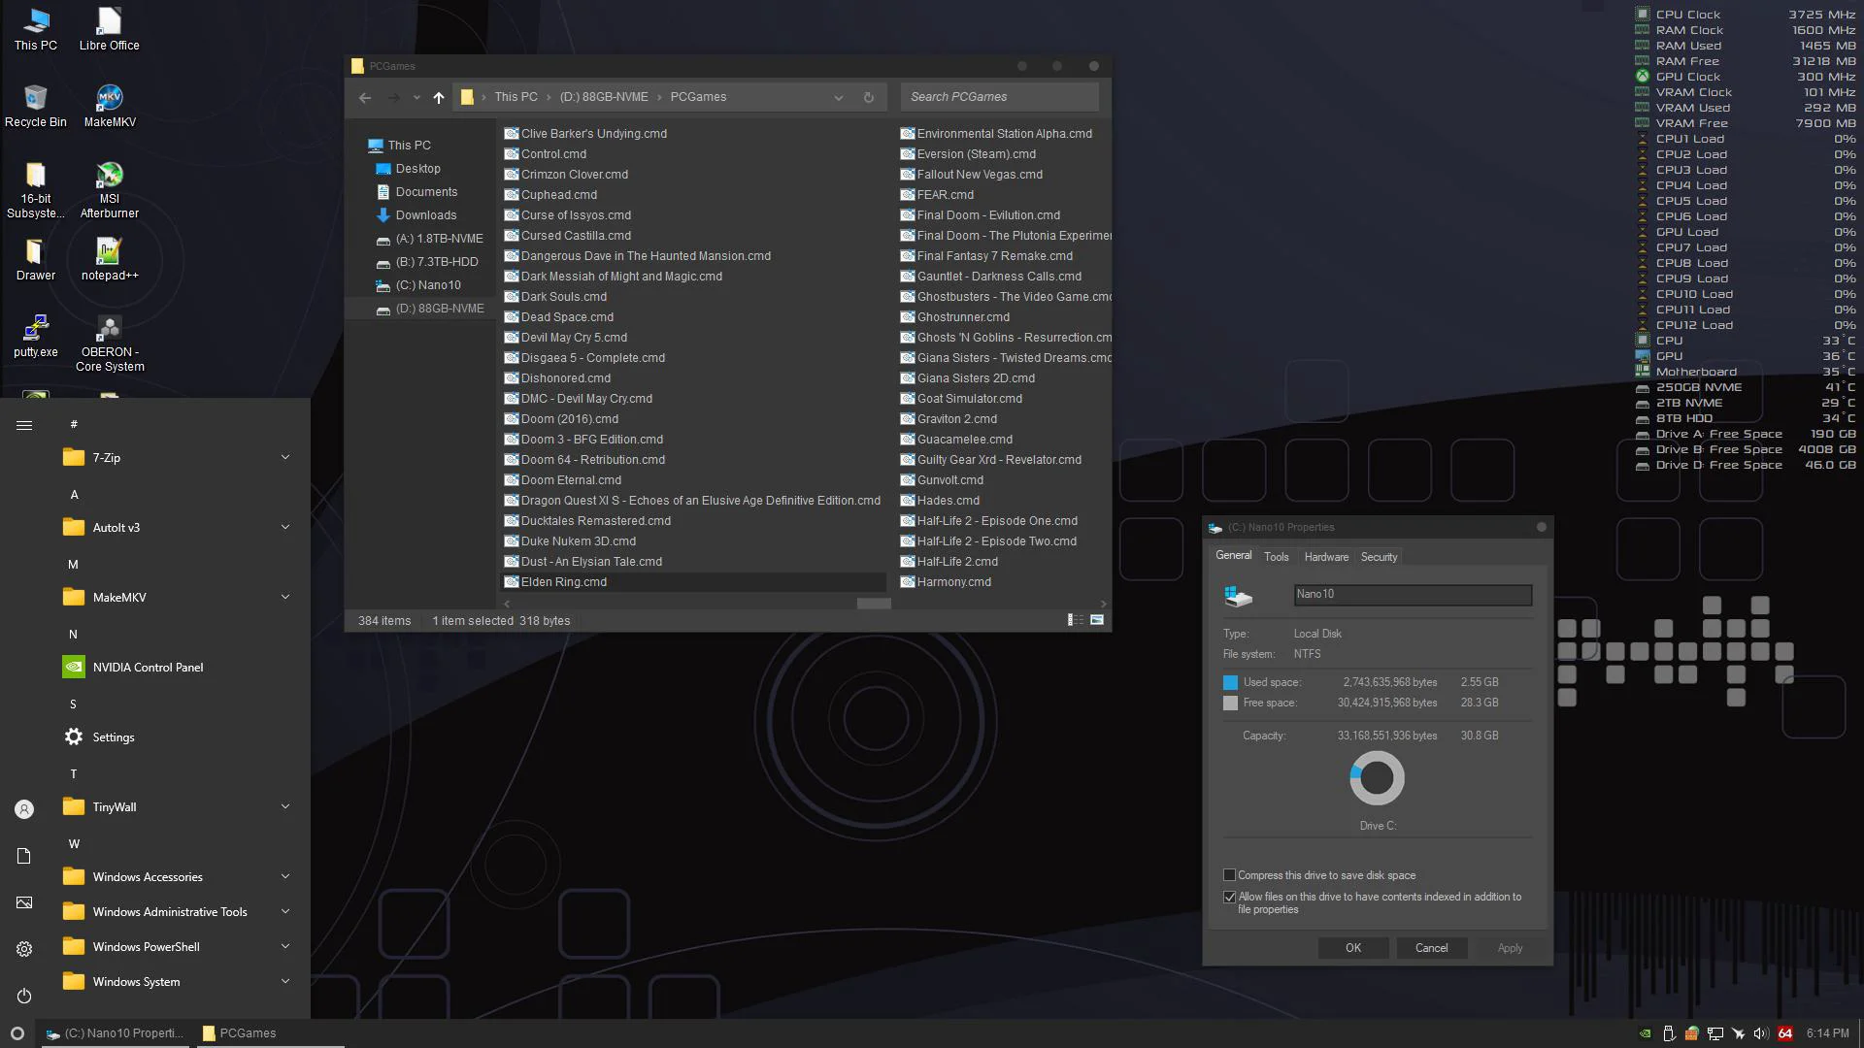Enable Compress this drive checkbox
The image size is (1864, 1048).
1230,875
